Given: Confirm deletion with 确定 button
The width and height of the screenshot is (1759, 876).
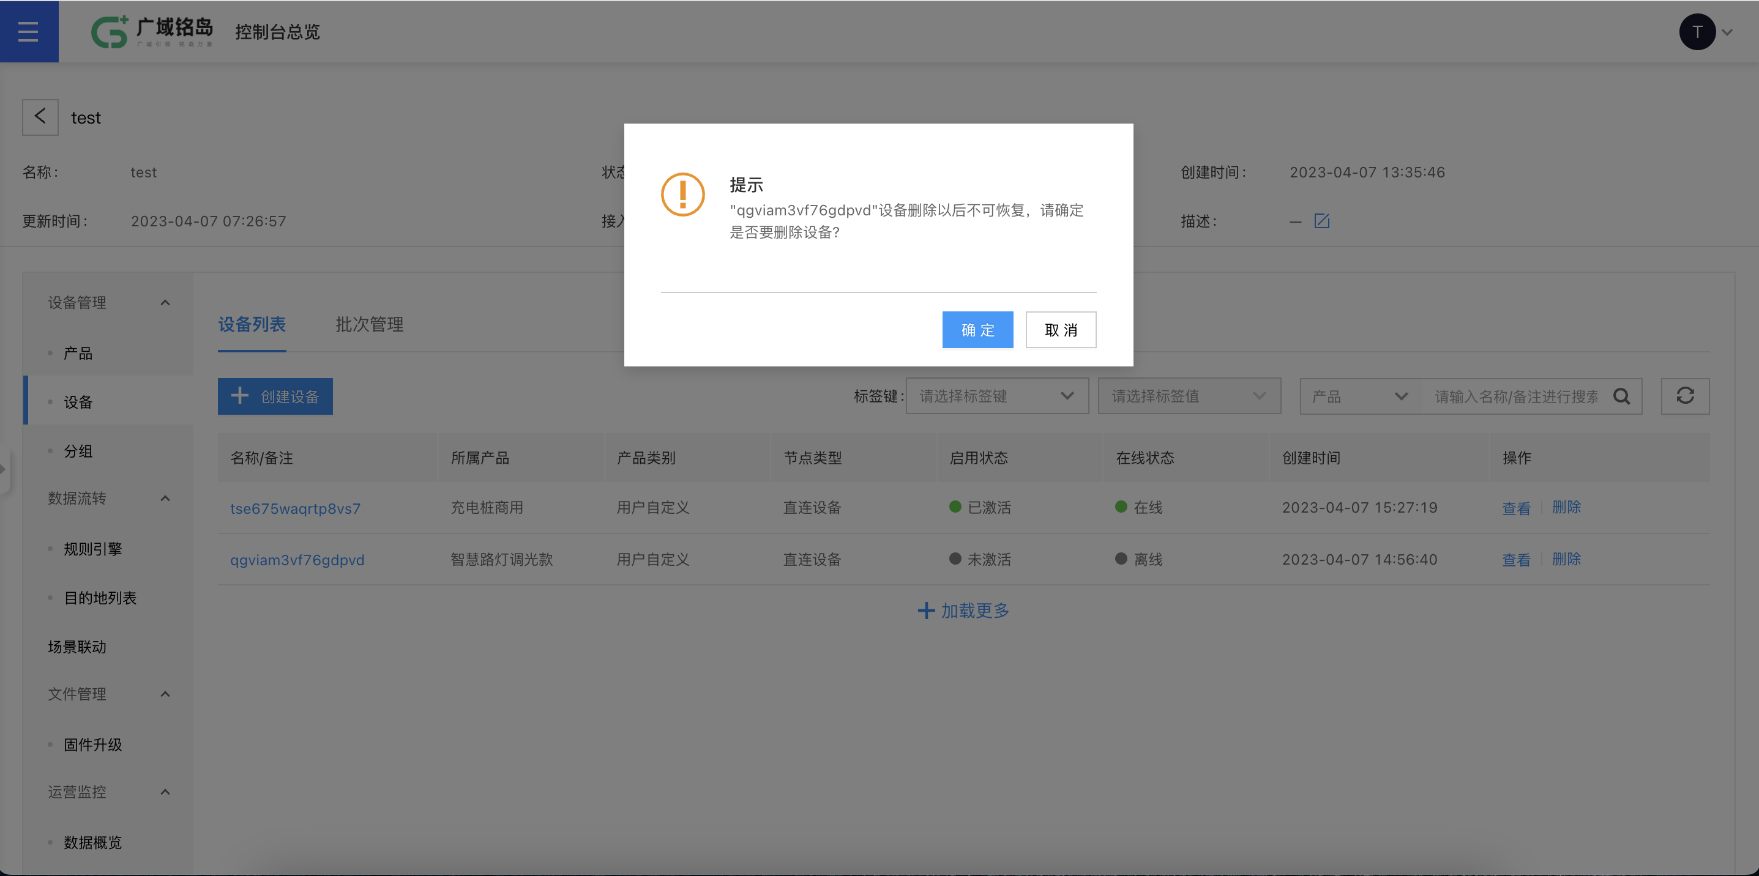Looking at the screenshot, I should click(x=977, y=330).
